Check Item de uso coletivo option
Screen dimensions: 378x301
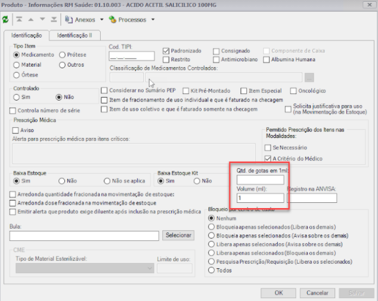pyautogui.click(x=104, y=109)
